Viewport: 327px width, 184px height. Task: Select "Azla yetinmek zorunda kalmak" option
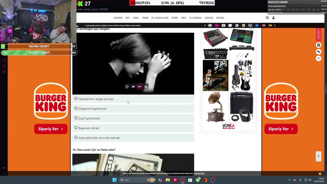tap(133, 138)
